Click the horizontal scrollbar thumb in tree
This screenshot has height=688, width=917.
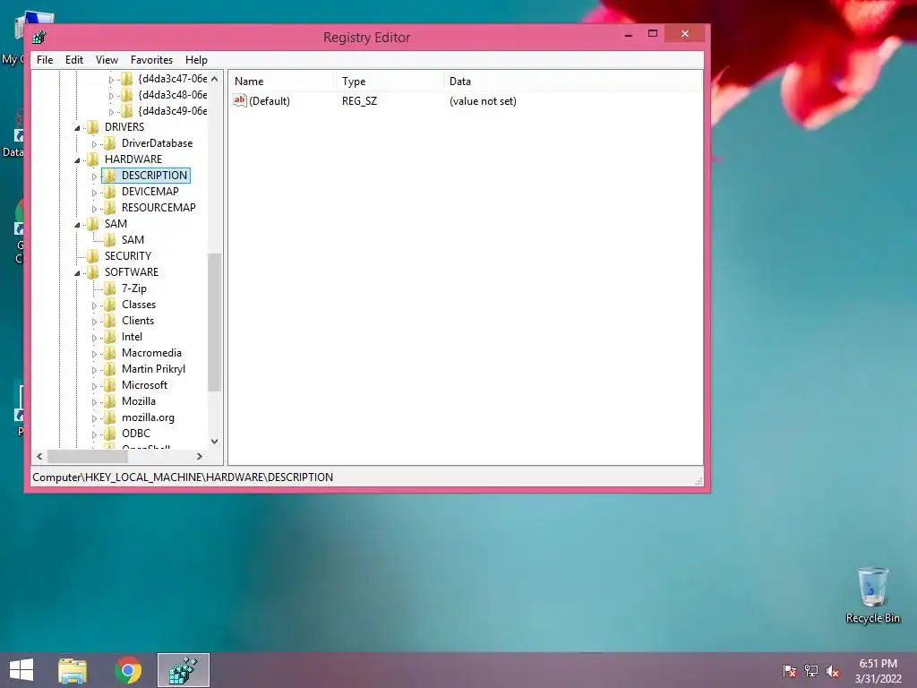[87, 456]
